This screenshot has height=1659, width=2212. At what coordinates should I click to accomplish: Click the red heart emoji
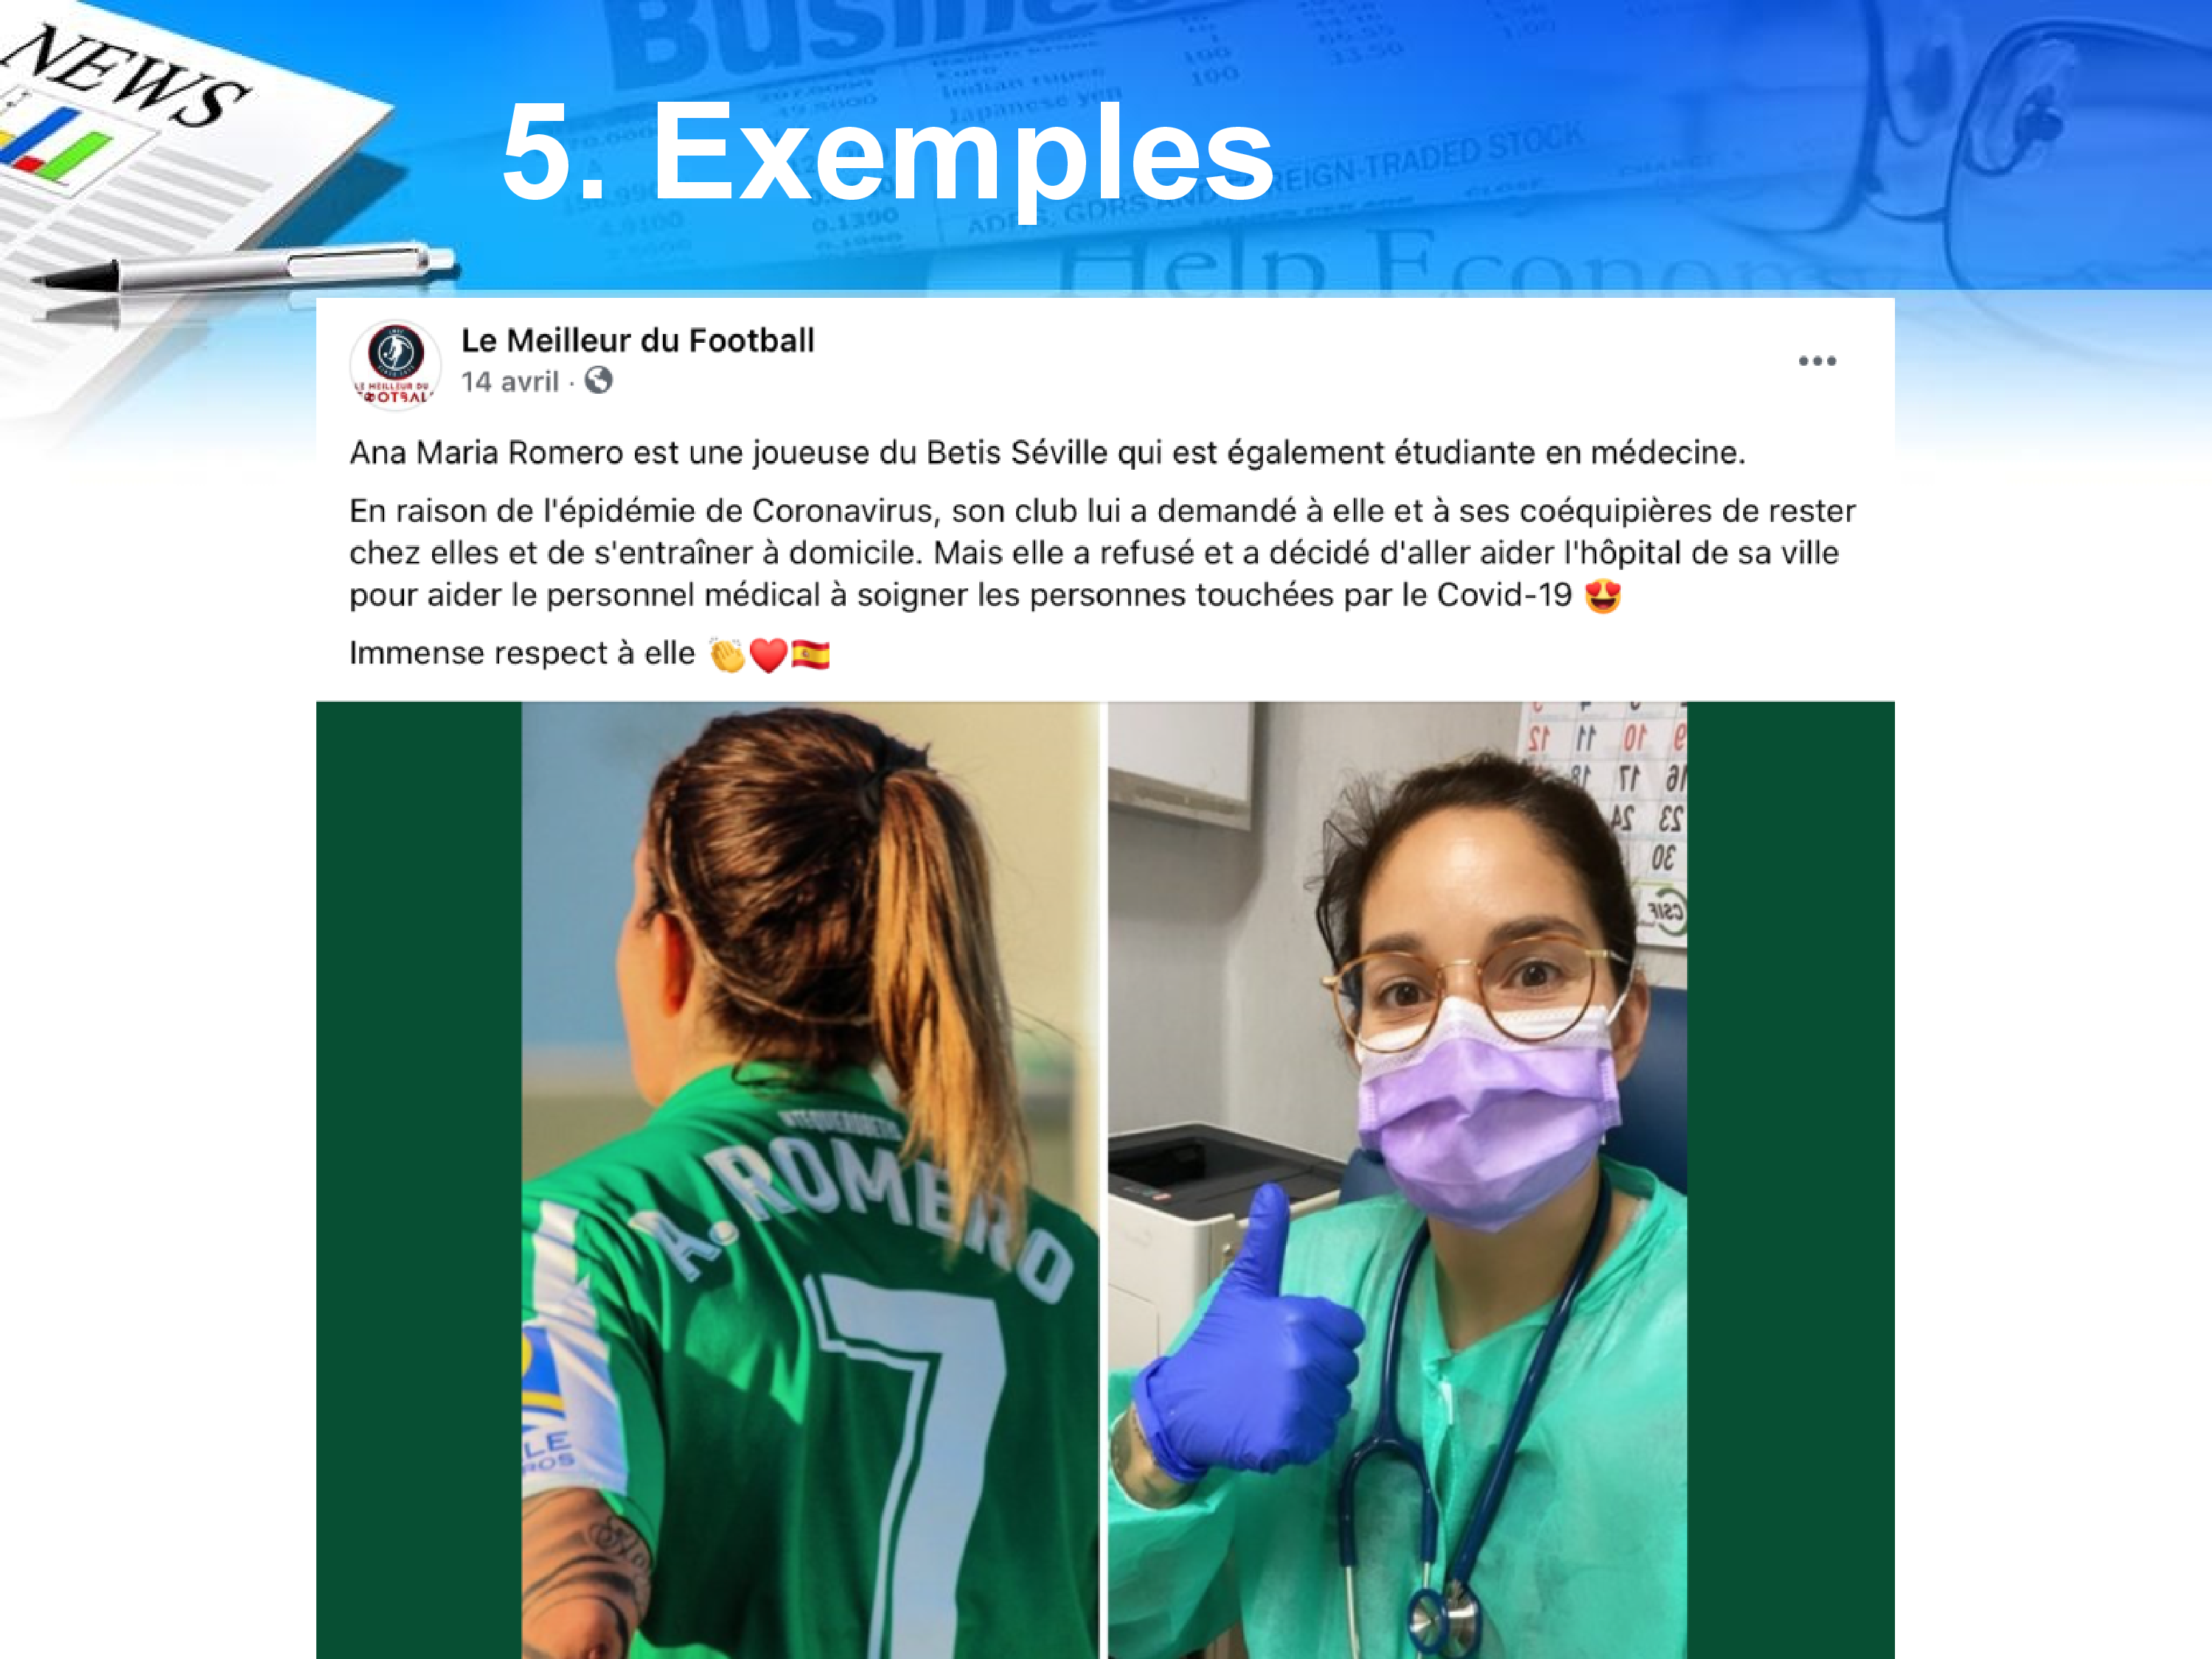coord(768,656)
